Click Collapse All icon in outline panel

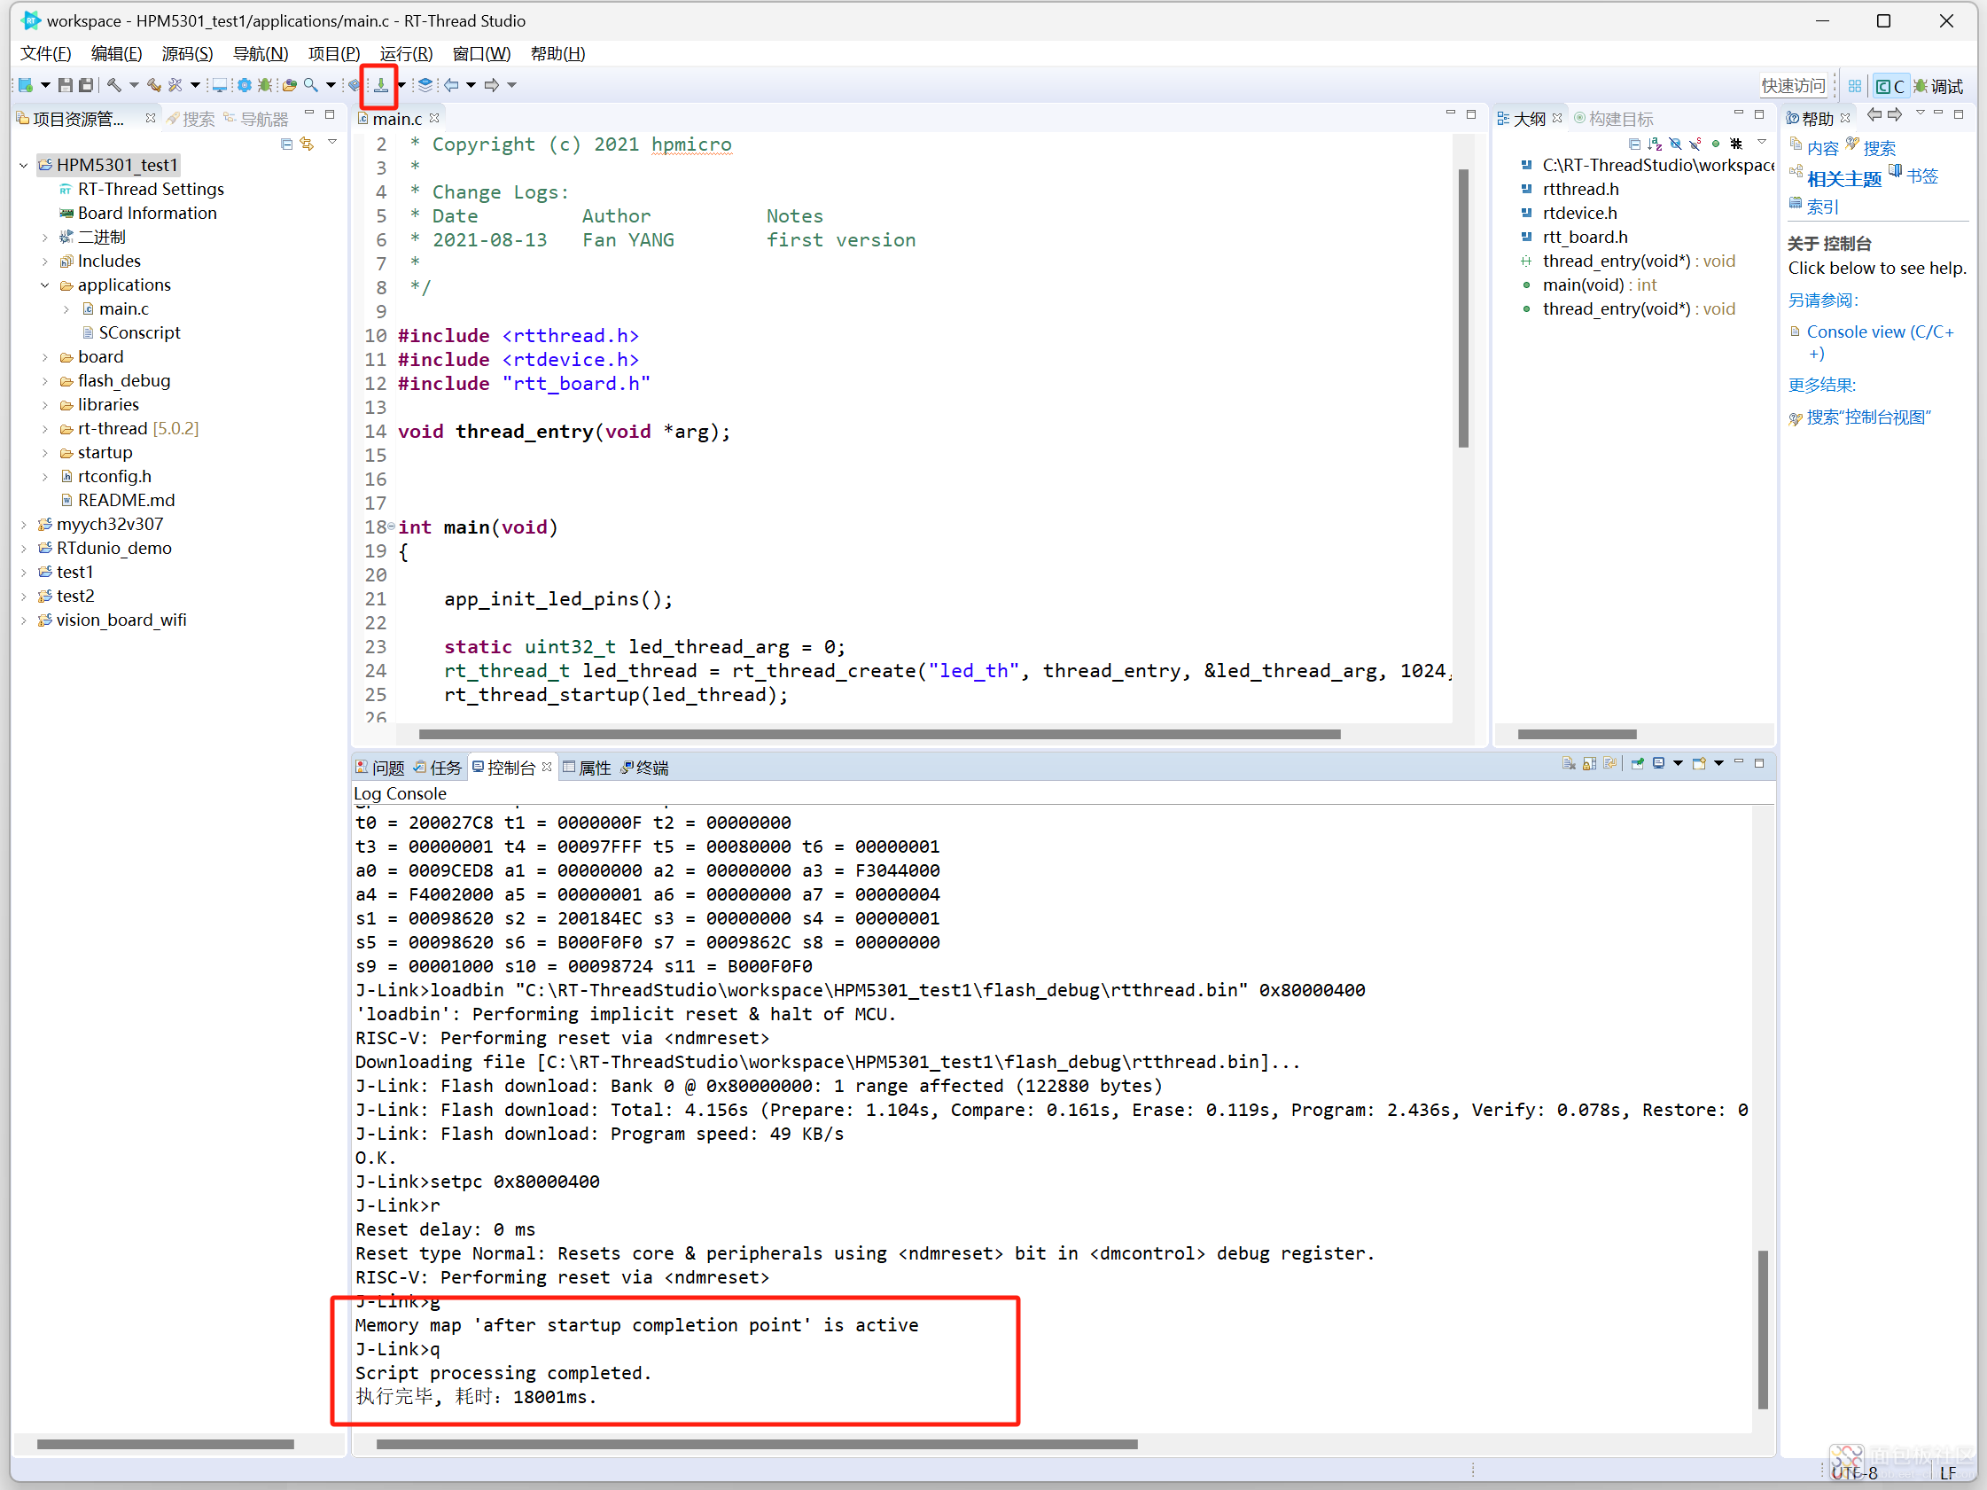pos(1635,144)
